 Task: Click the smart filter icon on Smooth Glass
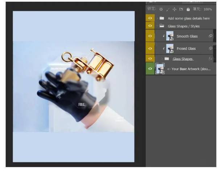tap(210, 36)
